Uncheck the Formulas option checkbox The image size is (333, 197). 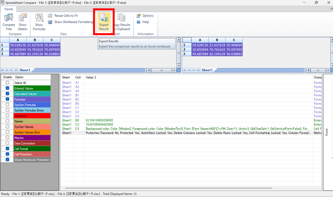pos(7,99)
